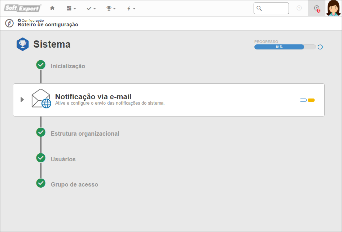Open the help question mark icon

(x=299, y=8)
